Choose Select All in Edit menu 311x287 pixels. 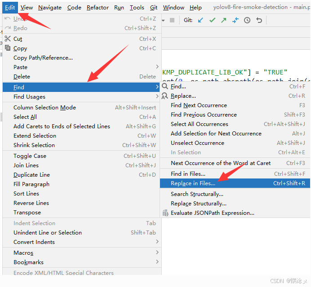(x=81, y=117)
